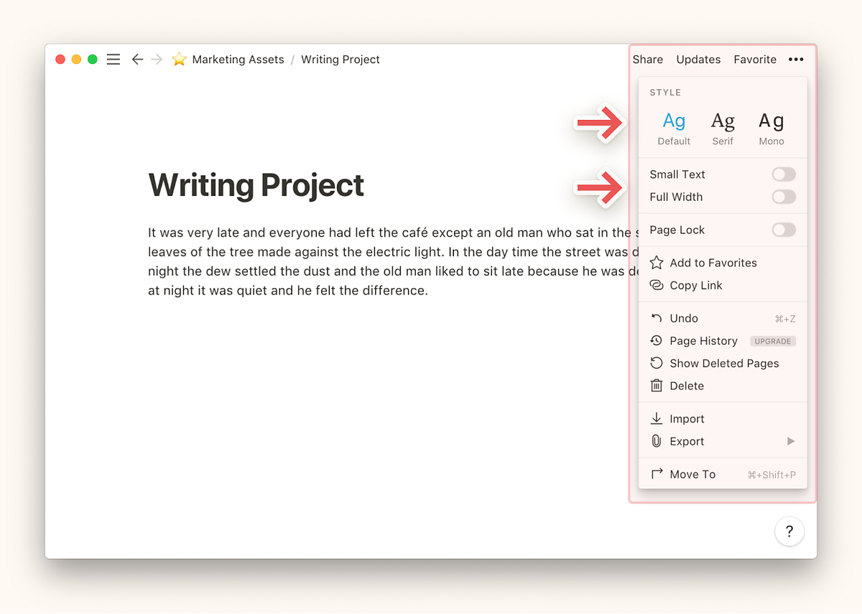862x614 pixels.
Task: Select the Default font style
Action: [674, 129]
